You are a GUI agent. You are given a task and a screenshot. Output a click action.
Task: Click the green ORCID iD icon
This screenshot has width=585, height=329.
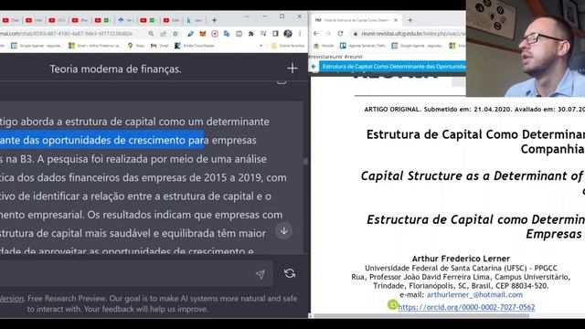tap(392, 304)
